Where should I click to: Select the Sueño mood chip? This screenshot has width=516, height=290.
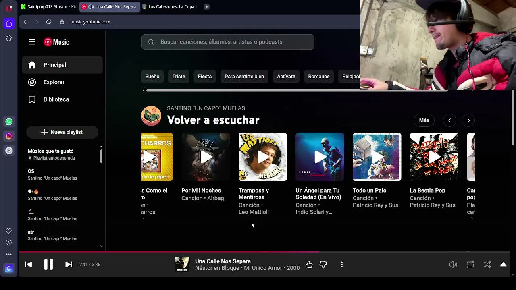(x=152, y=77)
